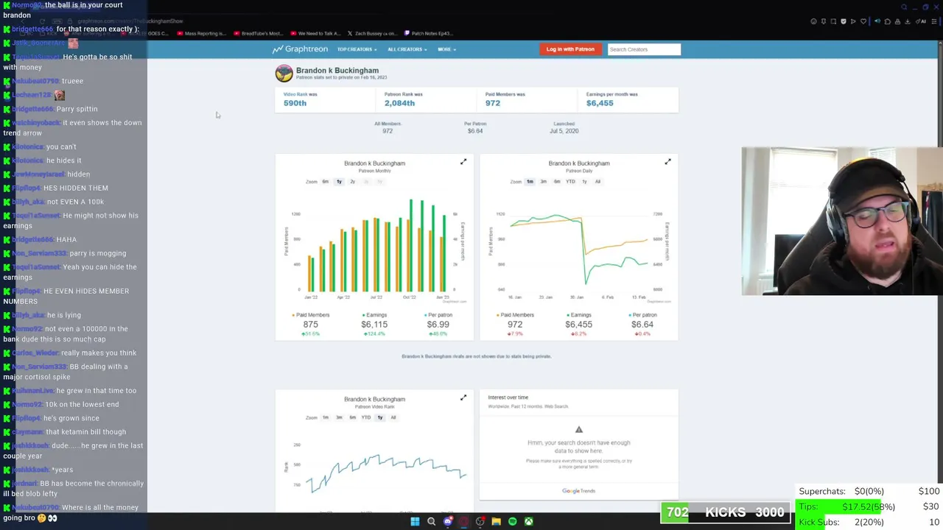The image size is (943, 530).
Task: Toggle Earnings legend in Monthly chart
Action: [374, 315]
